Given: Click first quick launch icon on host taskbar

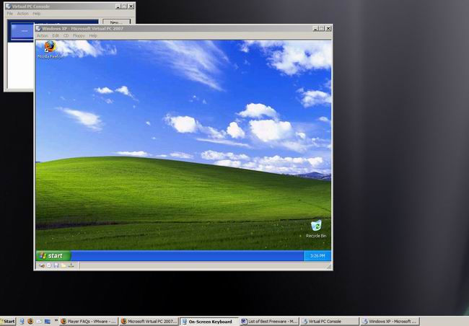Looking at the screenshot, I should (22, 322).
